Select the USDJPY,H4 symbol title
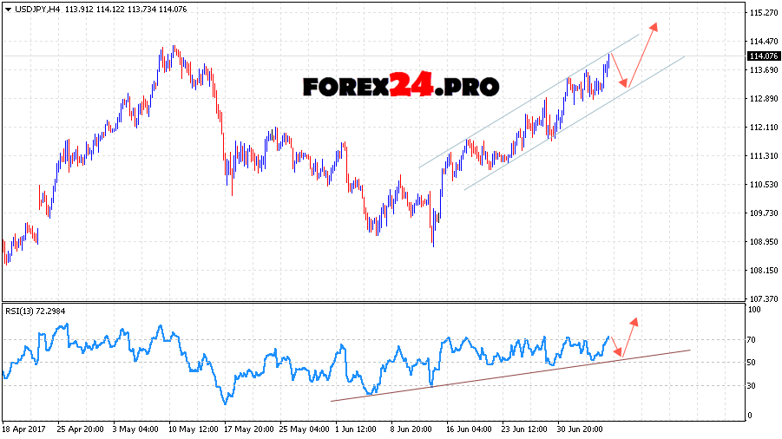Image resolution: width=782 pixels, height=439 pixels. [x=35, y=9]
